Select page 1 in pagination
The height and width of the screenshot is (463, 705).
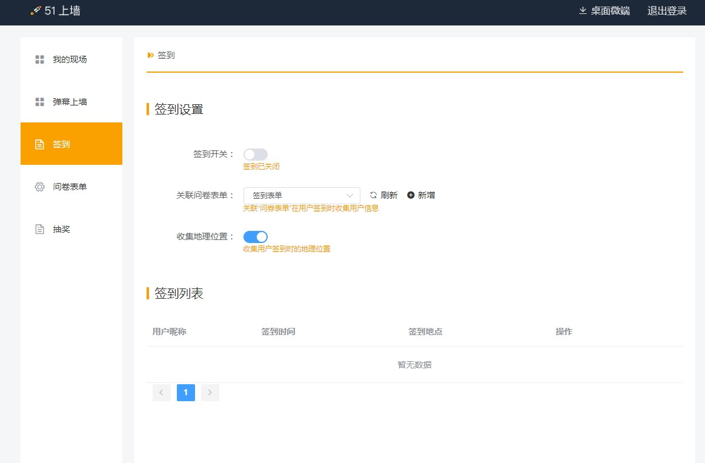click(186, 393)
